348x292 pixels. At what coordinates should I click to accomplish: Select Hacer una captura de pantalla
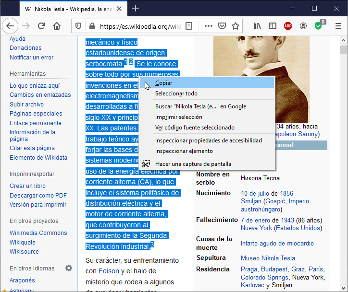tap(206, 164)
